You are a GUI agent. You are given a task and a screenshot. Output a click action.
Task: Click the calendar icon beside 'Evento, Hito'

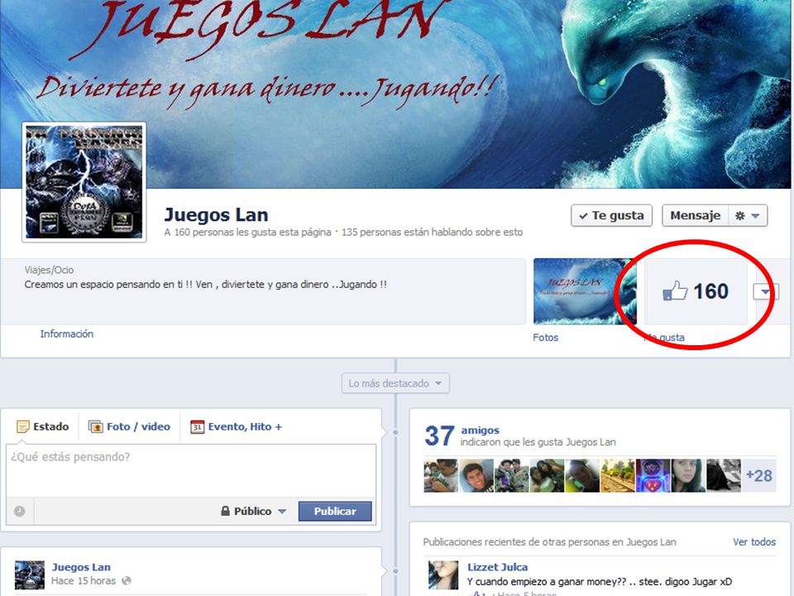tap(198, 427)
